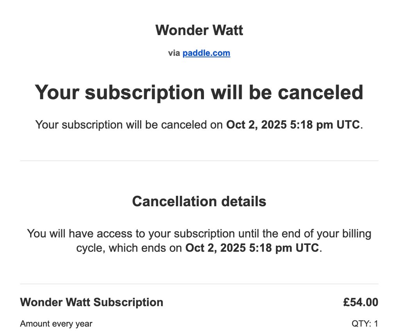
Task: Click the £54.00 price amount
Action: click(361, 302)
